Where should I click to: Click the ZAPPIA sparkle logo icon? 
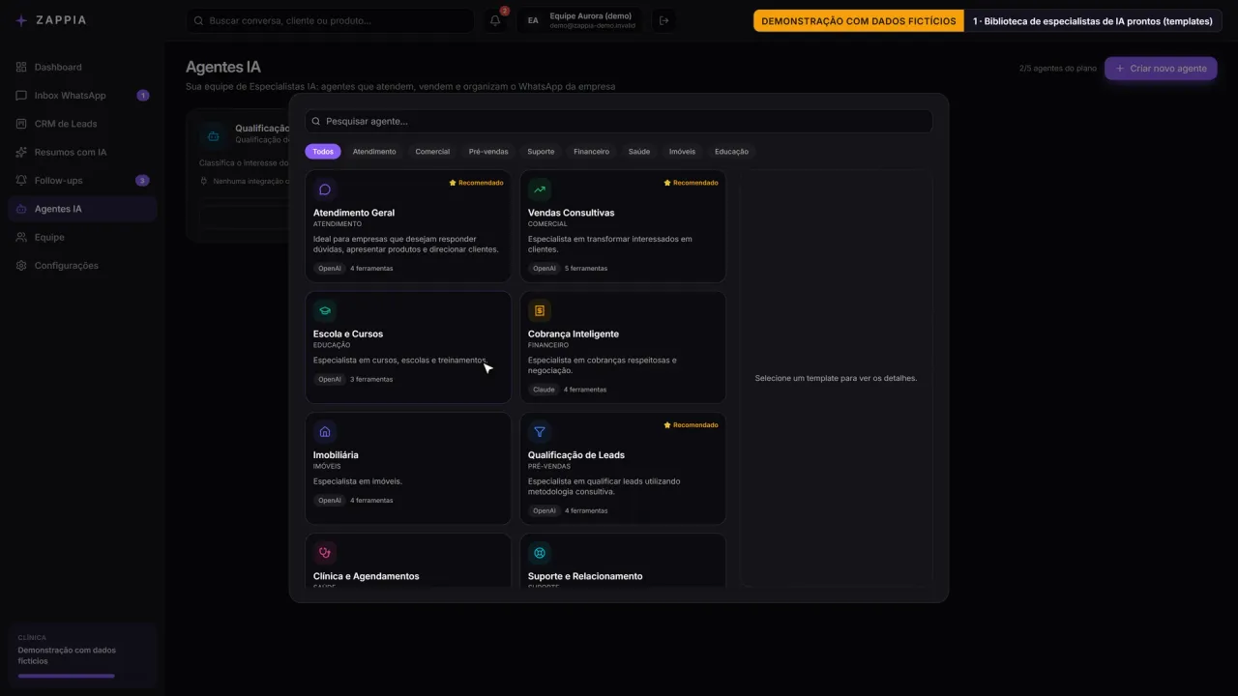click(21, 20)
